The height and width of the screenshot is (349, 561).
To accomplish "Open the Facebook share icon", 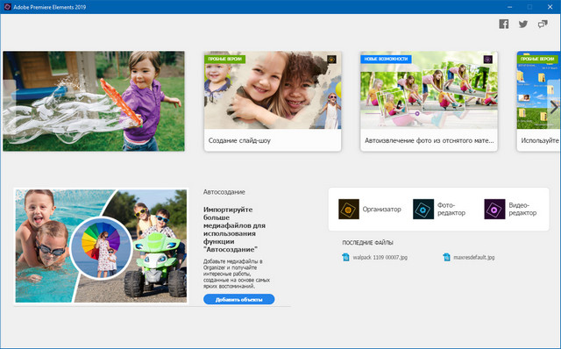I will click(504, 24).
